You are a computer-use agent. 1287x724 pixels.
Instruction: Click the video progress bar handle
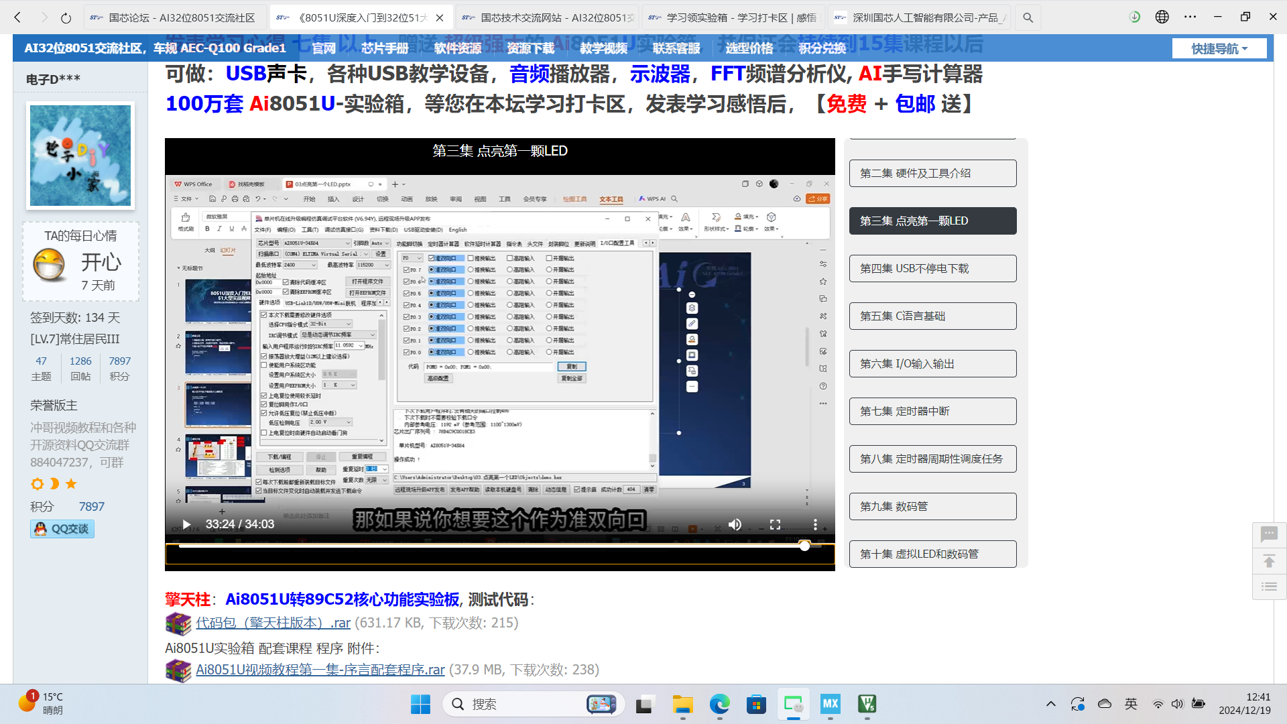(804, 546)
